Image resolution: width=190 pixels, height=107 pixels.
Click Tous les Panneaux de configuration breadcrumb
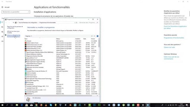click(x=28, y=23)
